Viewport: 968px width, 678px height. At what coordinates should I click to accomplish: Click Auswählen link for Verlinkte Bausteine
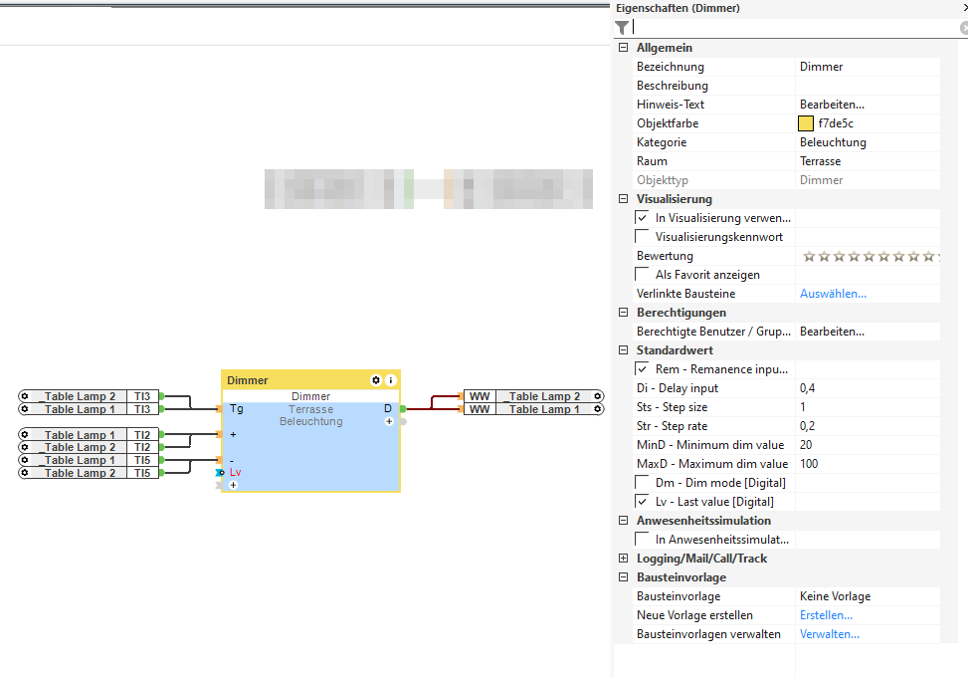(x=833, y=294)
